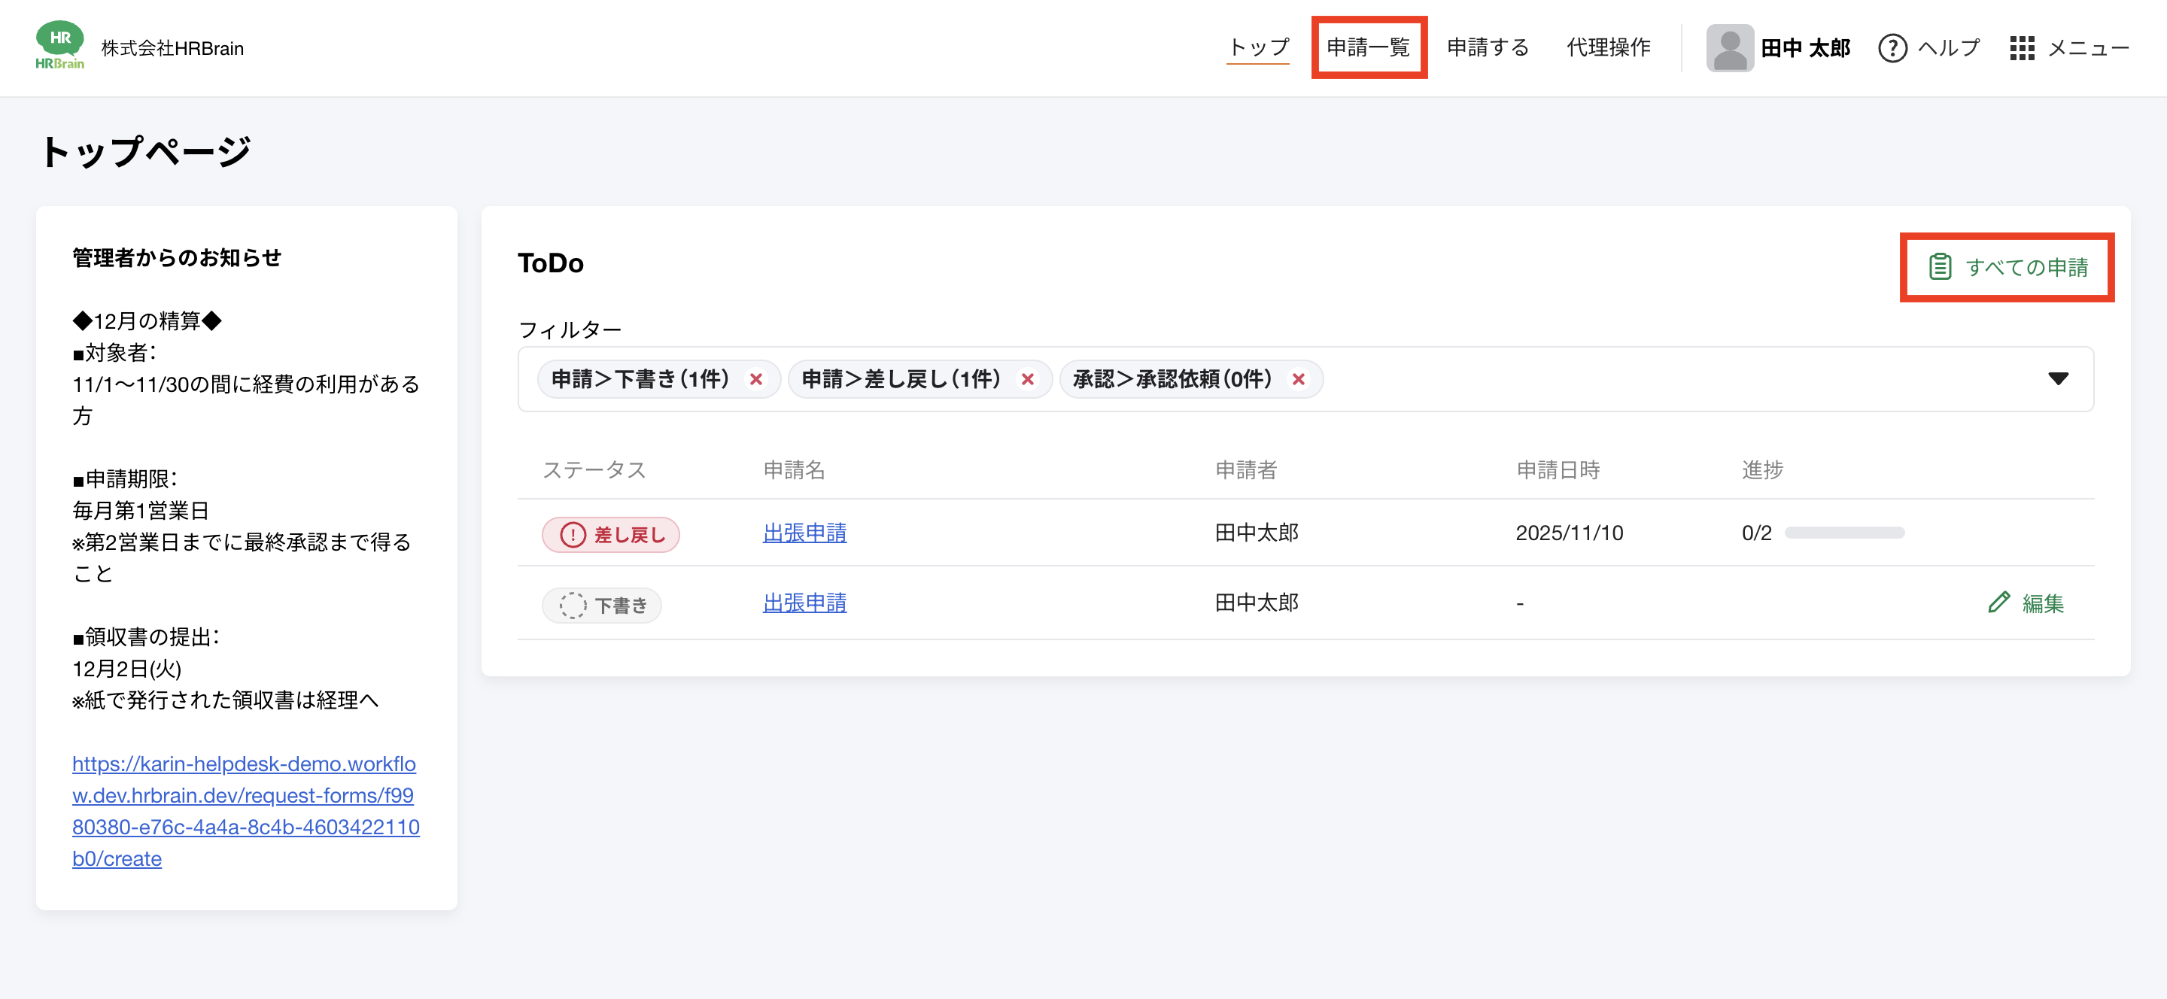Click the HRBrain logo icon
2167x999 pixels.
click(59, 46)
